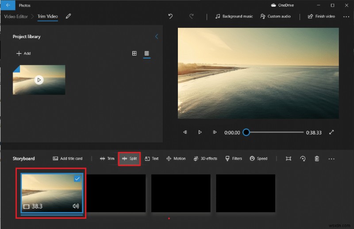
Task: Open 3D effects panel
Action: tap(205, 159)
